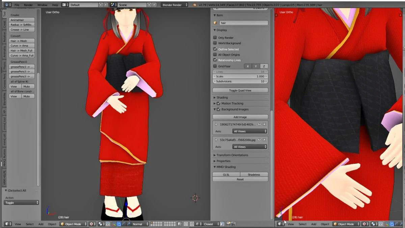This screenshot has height=228, width=405.
Task: Select scale manipulator icon in left viewport header
Action: pos(128,224)
